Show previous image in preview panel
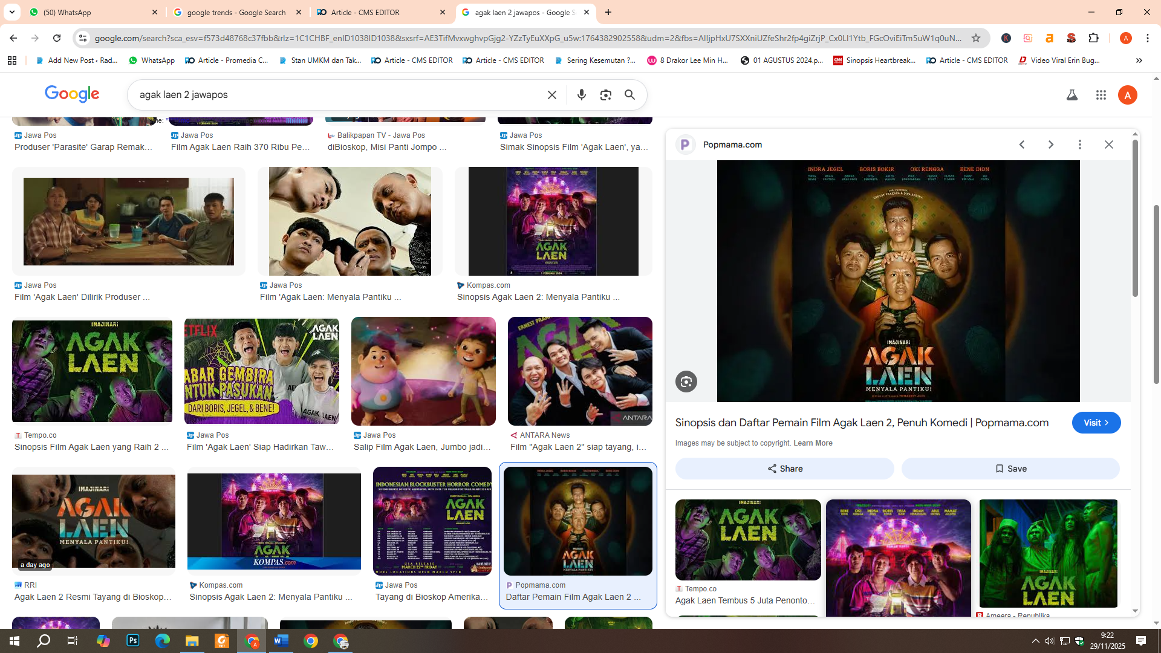1161x653 pixels. (x=1022, y=145)
